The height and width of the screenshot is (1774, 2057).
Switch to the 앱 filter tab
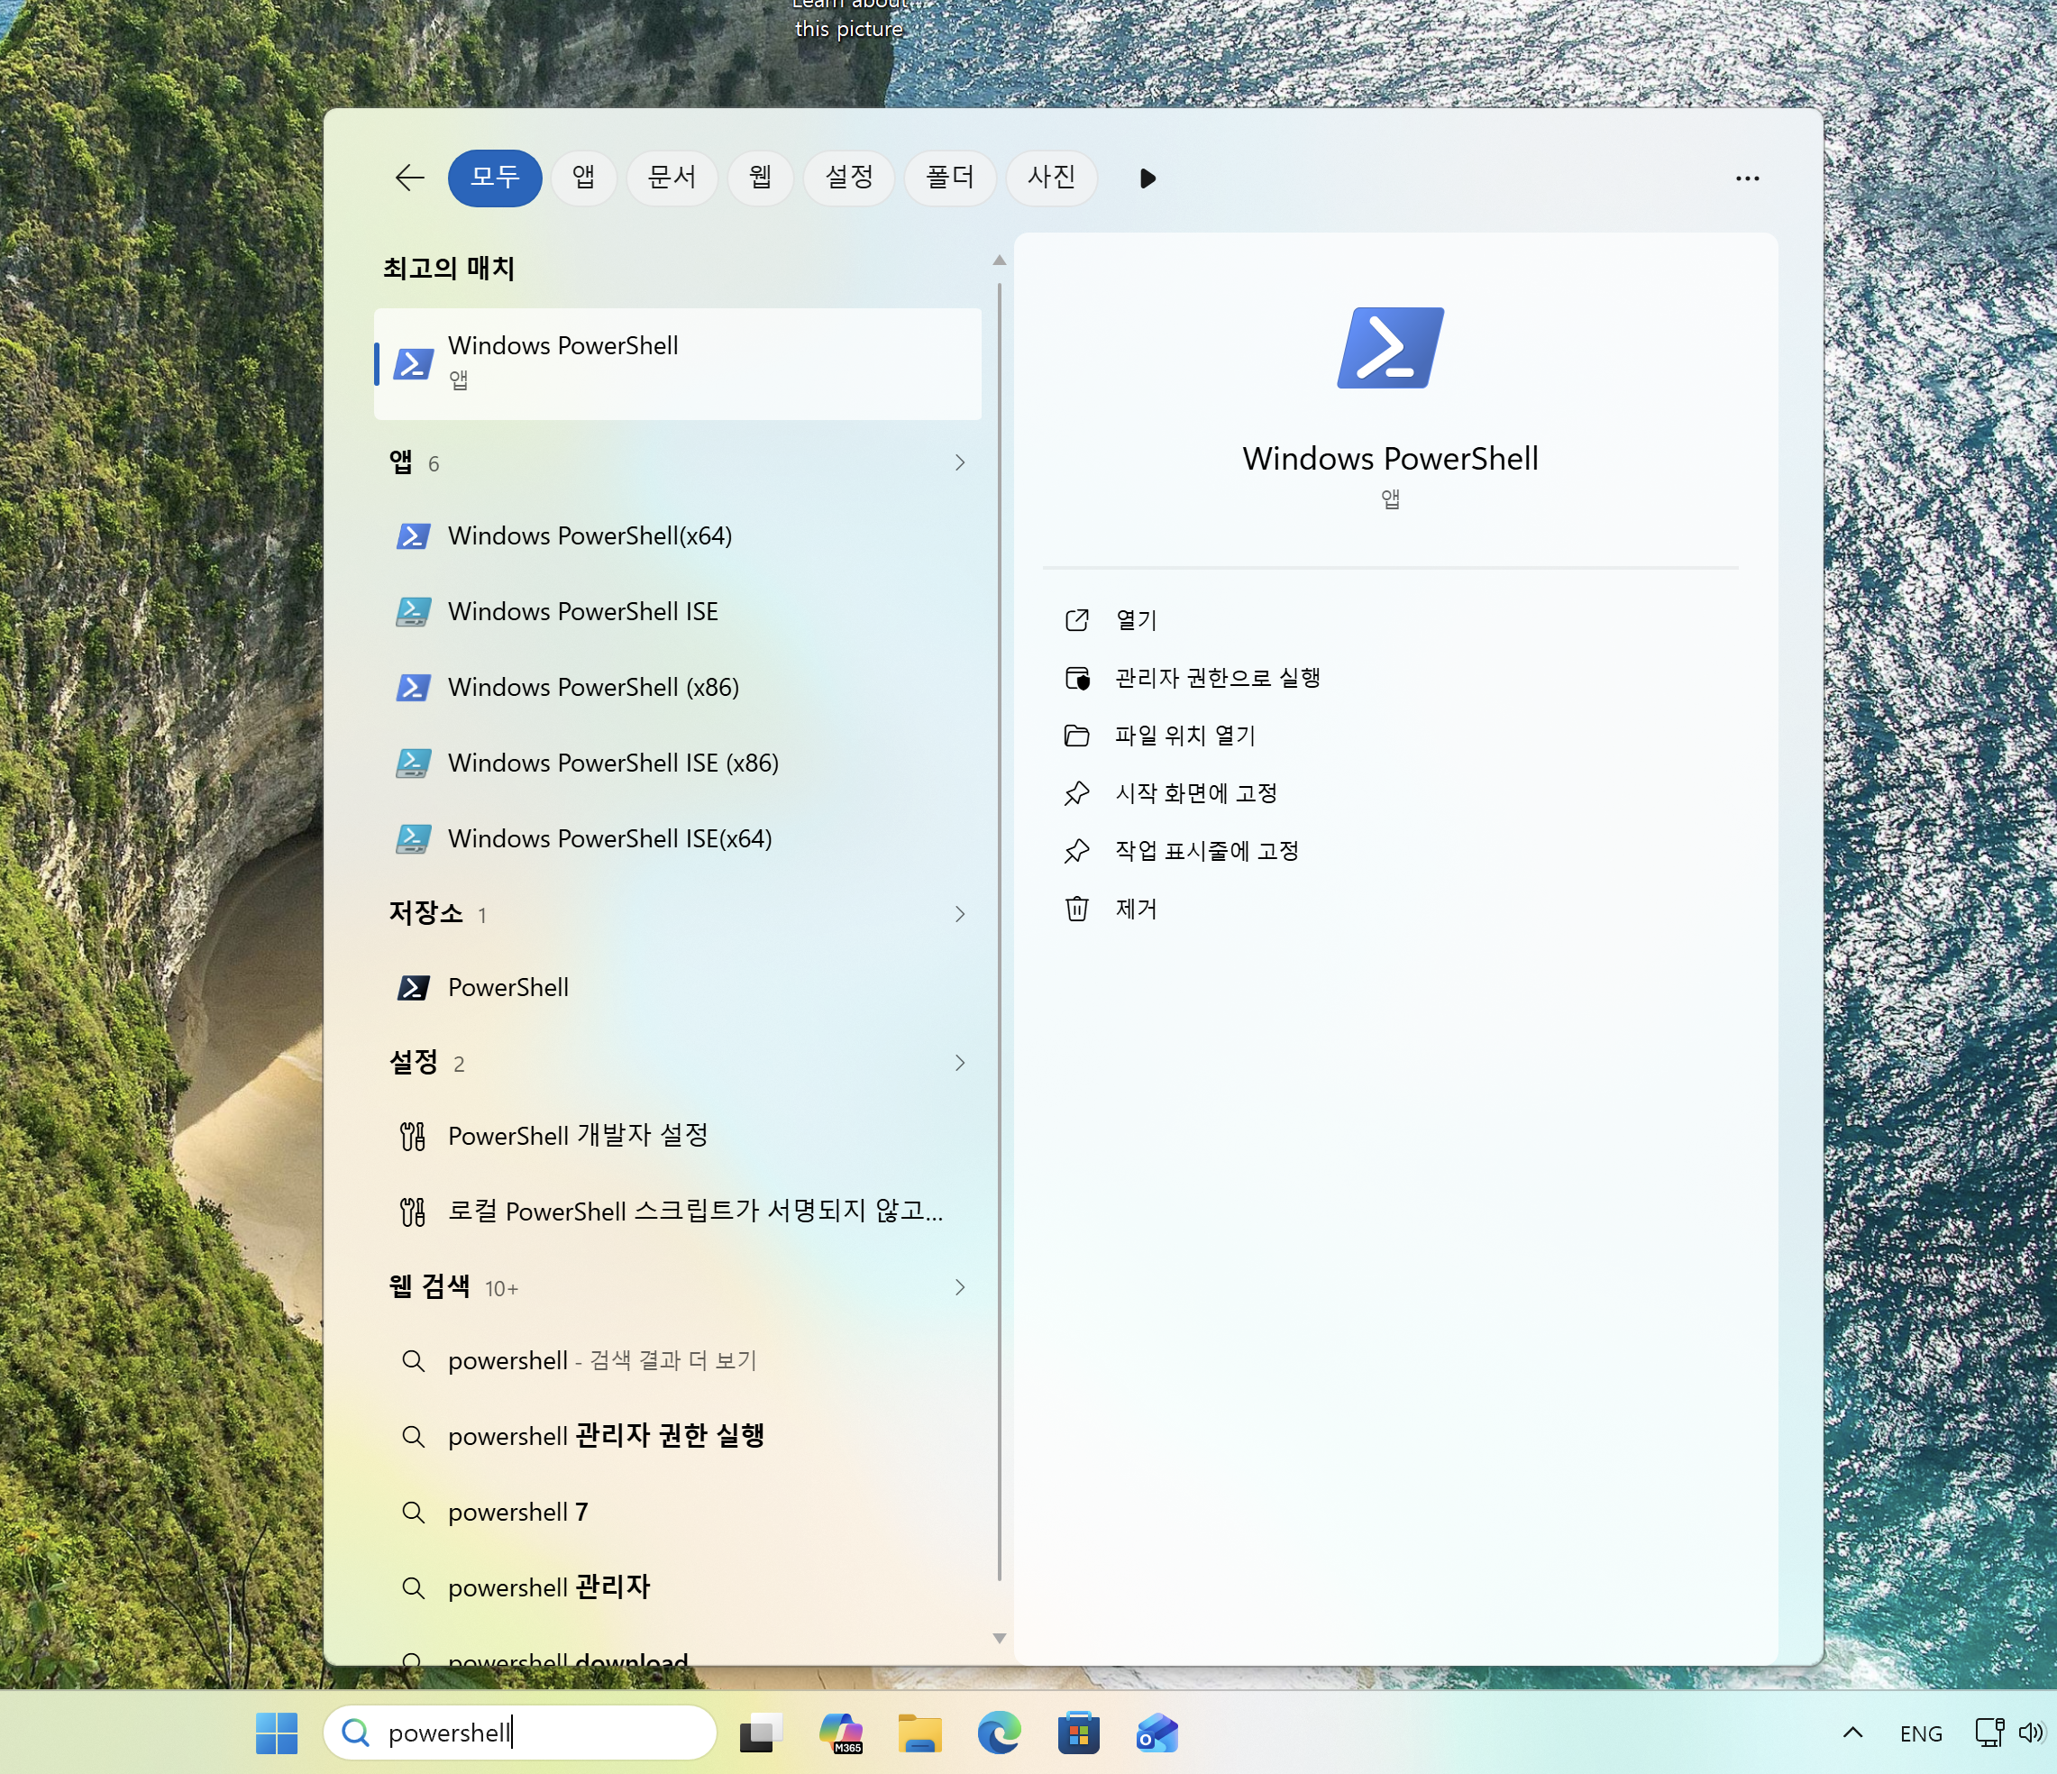[x=584, y=178]
